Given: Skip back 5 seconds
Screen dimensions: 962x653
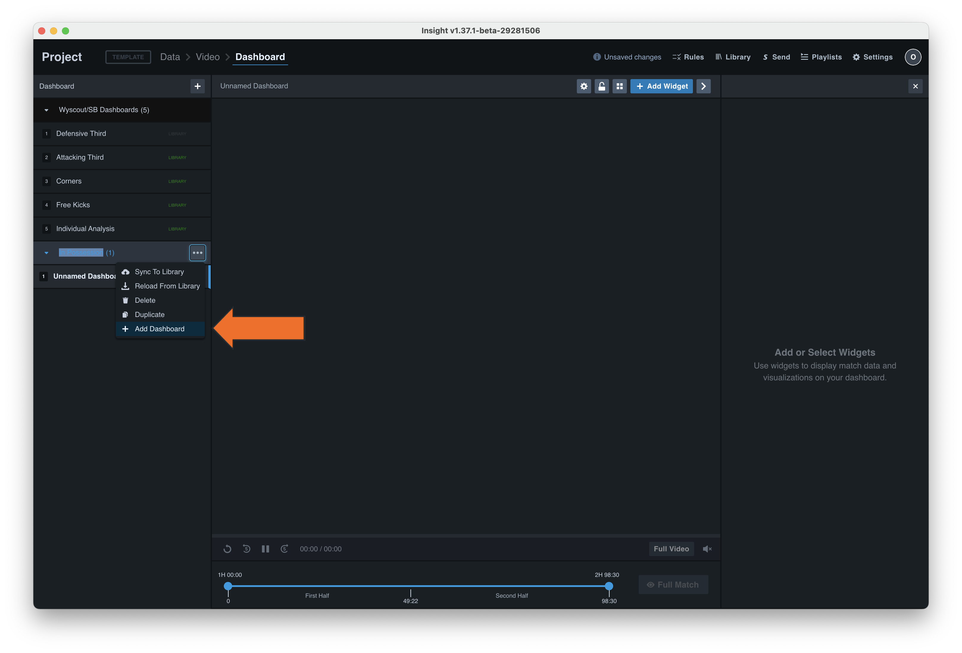Looking at the screenshot, I should (246, 549).
